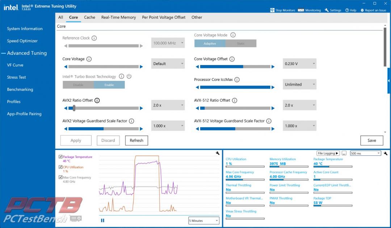Click the Report an Issue icon
This screenshot has width=391, height=228.
[x=362, y=10]
